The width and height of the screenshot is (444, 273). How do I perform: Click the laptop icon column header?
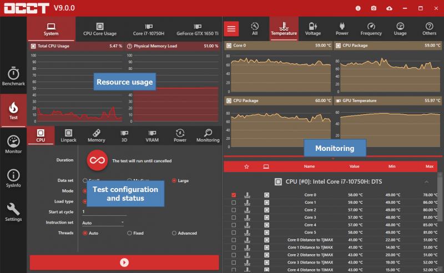(x=266, y=166)
